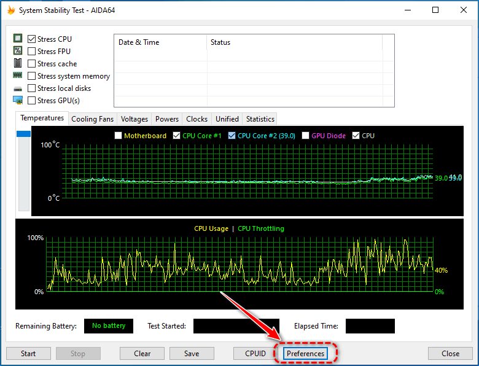Screen dimensions: 479x366
Task: Open Preferences dialog
Action: 305,354
